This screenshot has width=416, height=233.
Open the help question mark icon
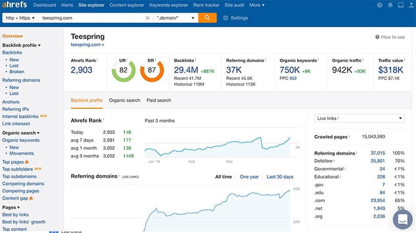pyautogui.click(x=380, y=5)
